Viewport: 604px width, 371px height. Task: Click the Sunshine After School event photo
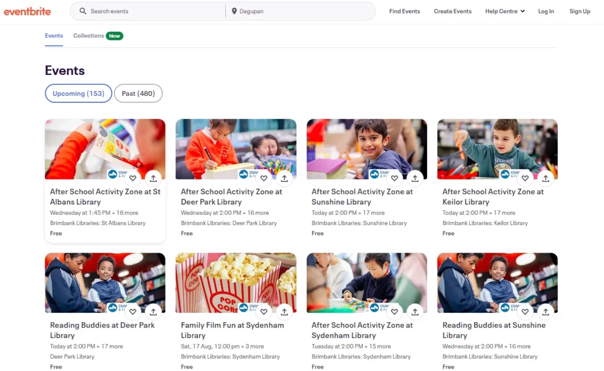tap(367, 149)
